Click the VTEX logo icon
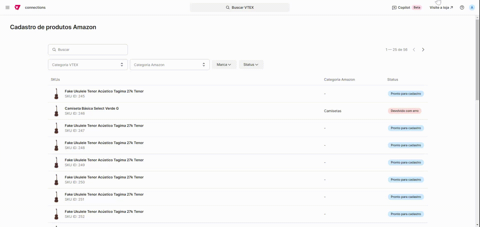Viewport: 480px width, 227px height. point(17,7)
